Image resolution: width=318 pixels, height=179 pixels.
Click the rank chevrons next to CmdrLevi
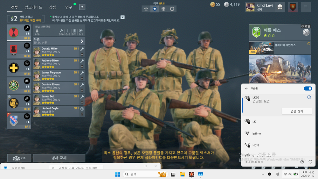click(280, 7)
